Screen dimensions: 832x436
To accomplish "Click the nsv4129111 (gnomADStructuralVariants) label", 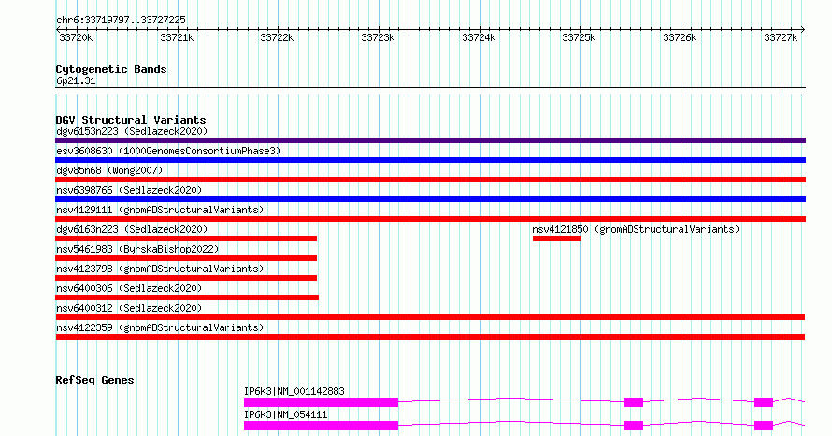I will [160, 210].
